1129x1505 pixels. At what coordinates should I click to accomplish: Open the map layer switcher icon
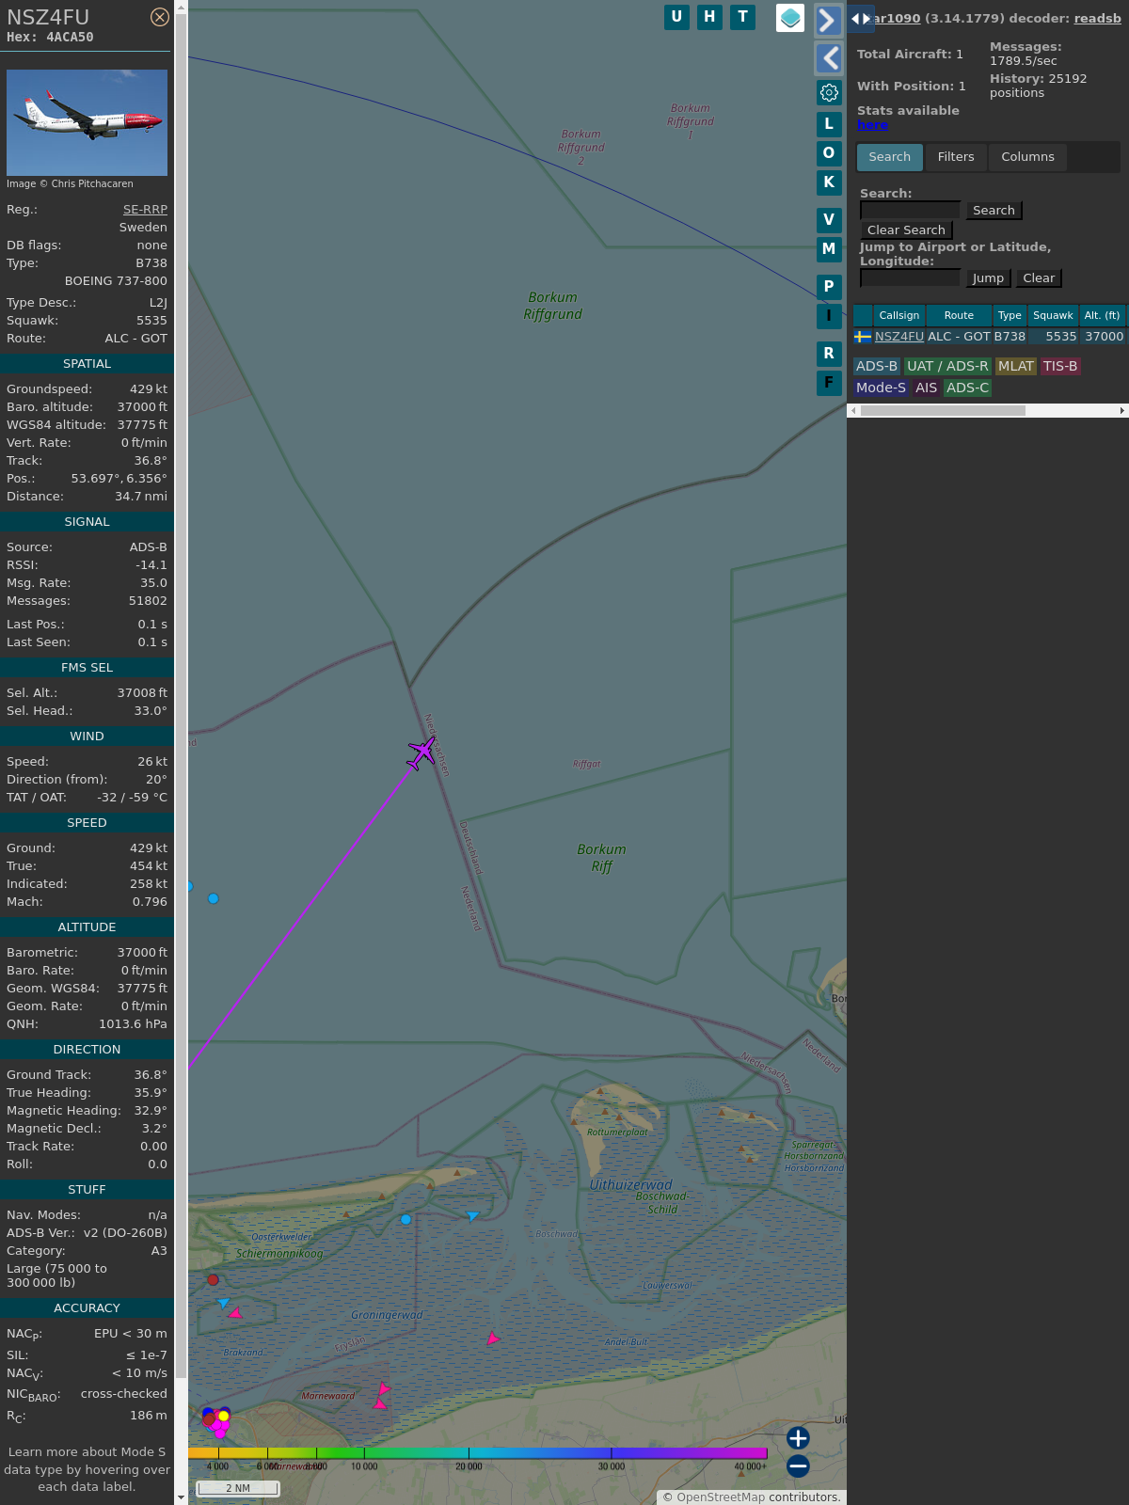point(790,18)
